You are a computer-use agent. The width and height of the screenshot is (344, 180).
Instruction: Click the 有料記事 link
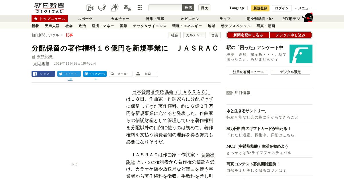tap(45, 57)
